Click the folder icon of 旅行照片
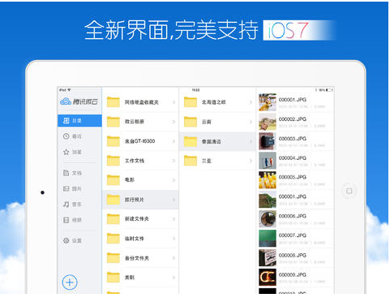 114,200
